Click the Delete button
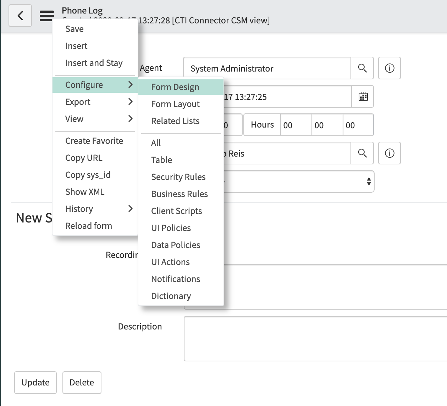Screen dimensions: 447x406 pos(82,383)
